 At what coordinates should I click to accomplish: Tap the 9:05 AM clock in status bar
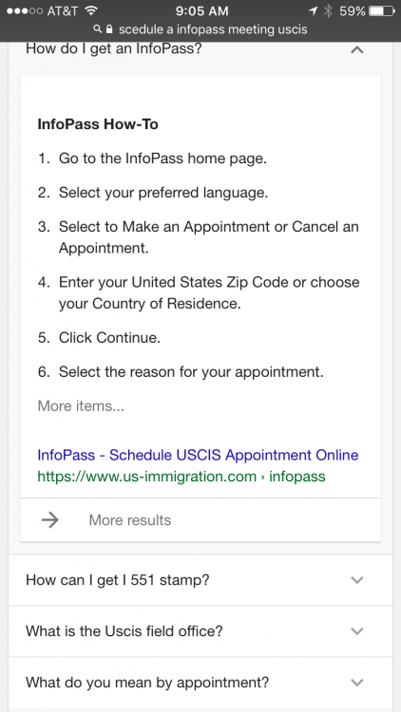coord(201,10)
